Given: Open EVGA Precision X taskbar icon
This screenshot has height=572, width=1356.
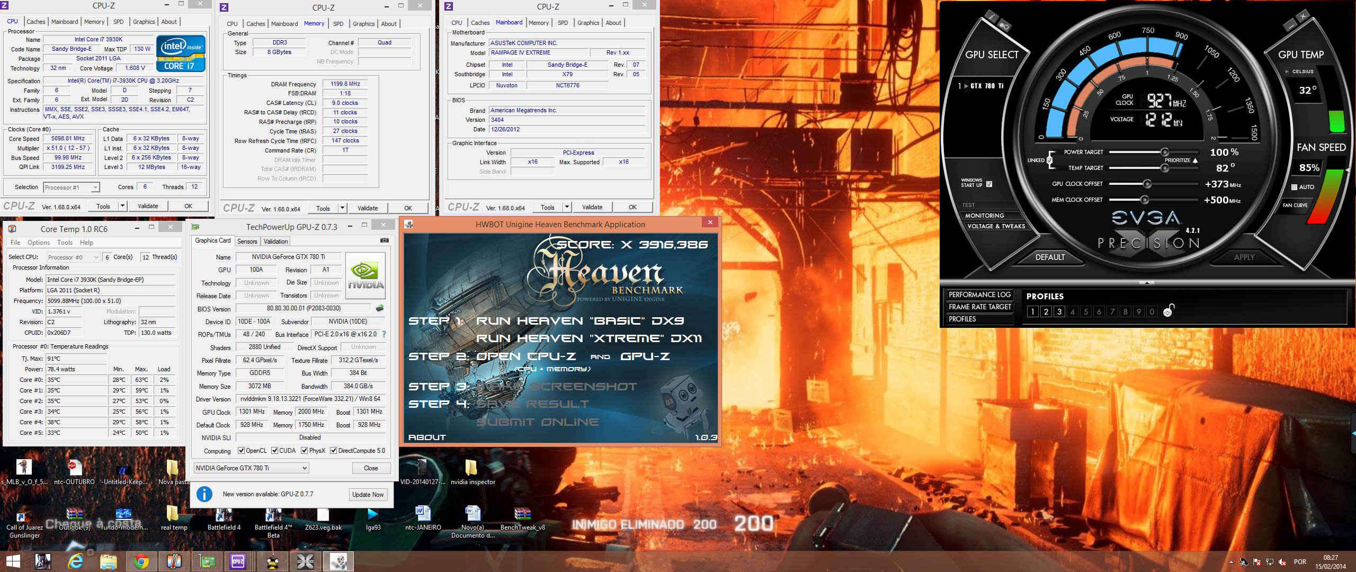Looking at the screenshot, I should (x=306, y=561).
